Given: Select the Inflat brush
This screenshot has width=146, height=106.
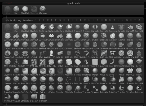Looking at the screenshot, I should click(x=60, y=63).
